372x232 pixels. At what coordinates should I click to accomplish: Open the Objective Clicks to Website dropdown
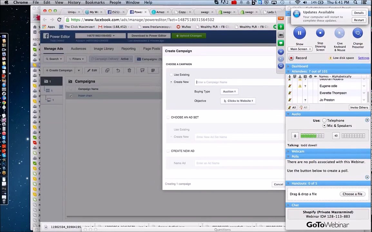(238, 101)
